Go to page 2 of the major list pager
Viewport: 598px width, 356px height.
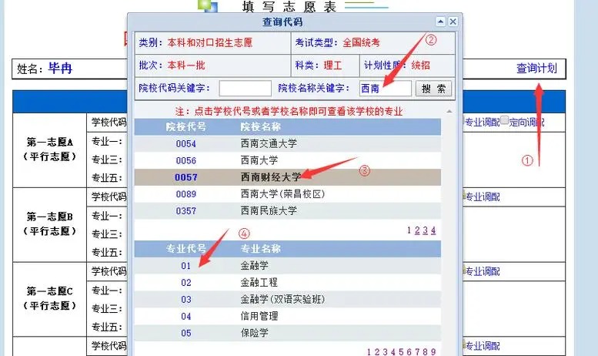(377, 352)
